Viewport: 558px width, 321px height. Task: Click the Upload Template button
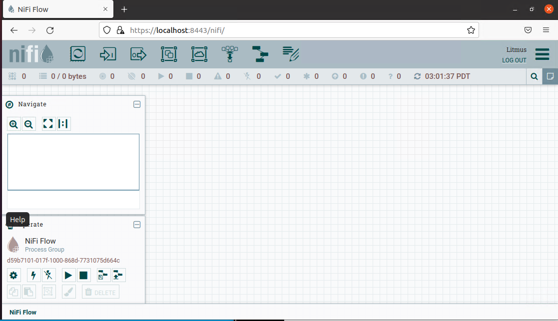click(x=118, y=275)
